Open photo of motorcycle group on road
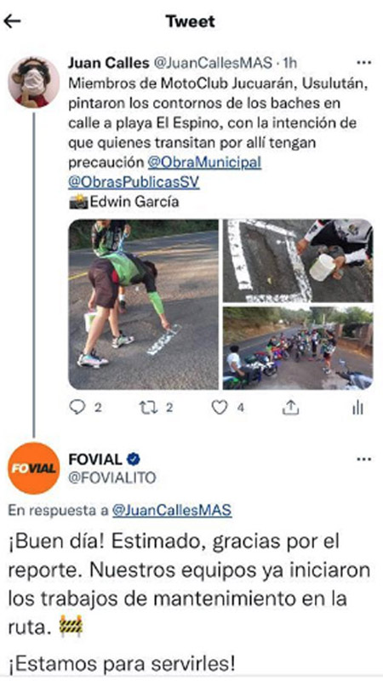The height and width of the screenshot is (681, 383). (298, 348)
